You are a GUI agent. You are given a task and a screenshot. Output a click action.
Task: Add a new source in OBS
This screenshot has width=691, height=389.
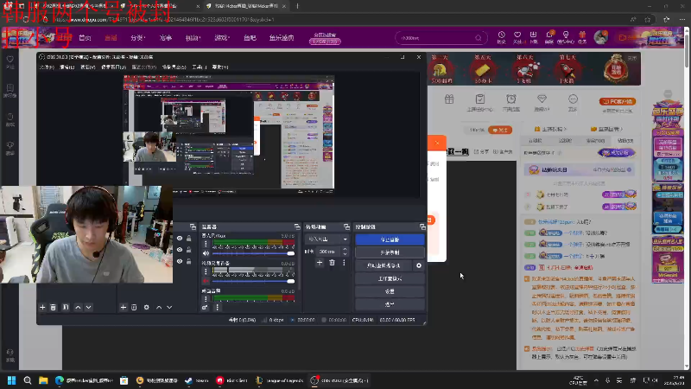click(124, 307)
